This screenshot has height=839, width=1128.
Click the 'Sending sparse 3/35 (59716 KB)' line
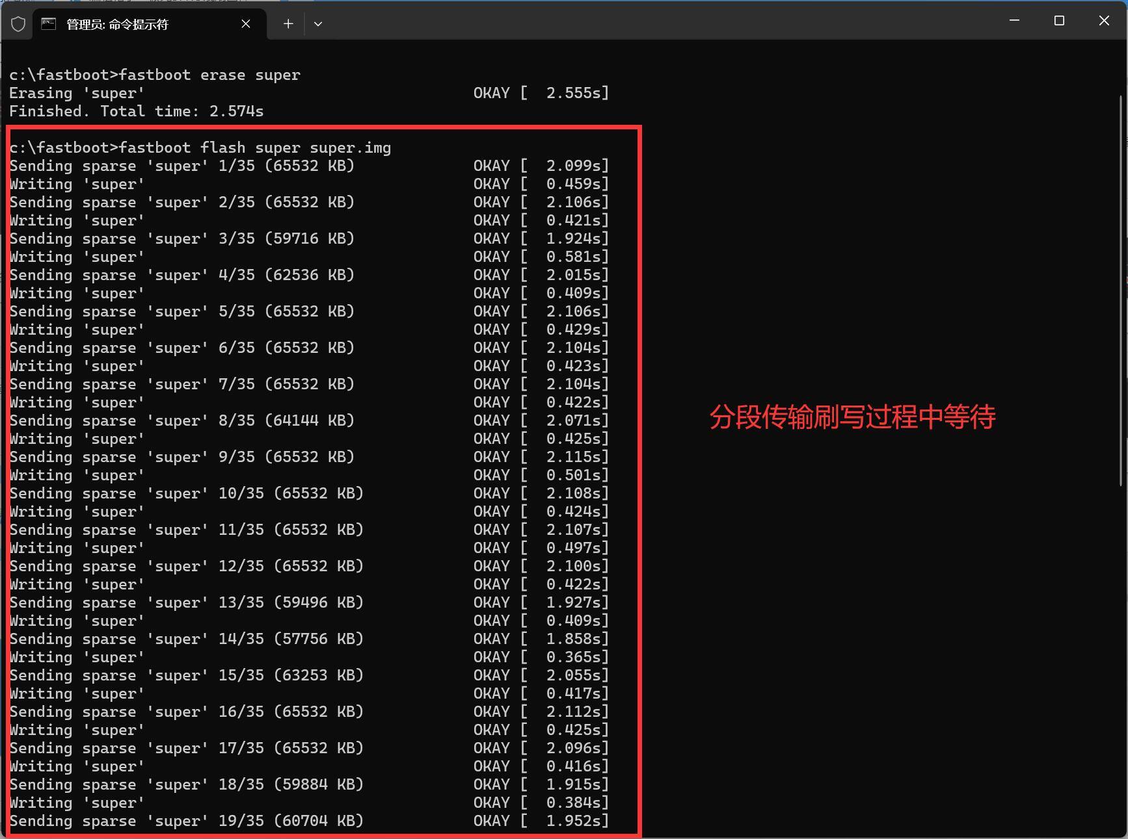coord(182,239)
